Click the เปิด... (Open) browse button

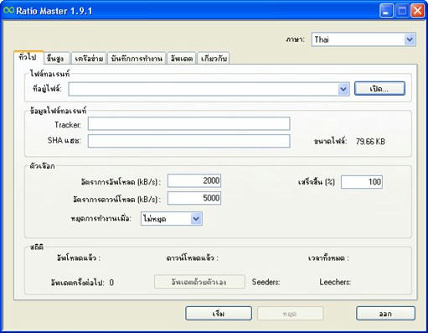coord(379,89)
